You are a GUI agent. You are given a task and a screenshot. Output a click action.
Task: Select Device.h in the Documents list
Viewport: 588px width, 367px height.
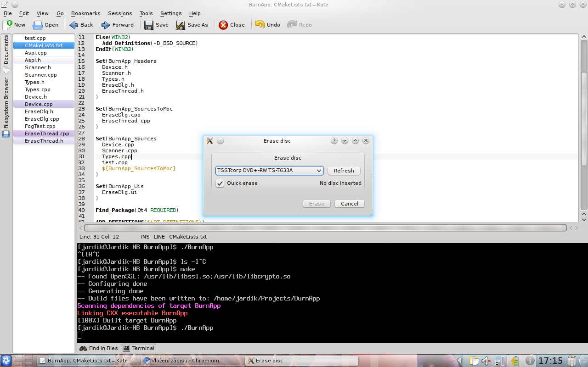pos(44,97)
